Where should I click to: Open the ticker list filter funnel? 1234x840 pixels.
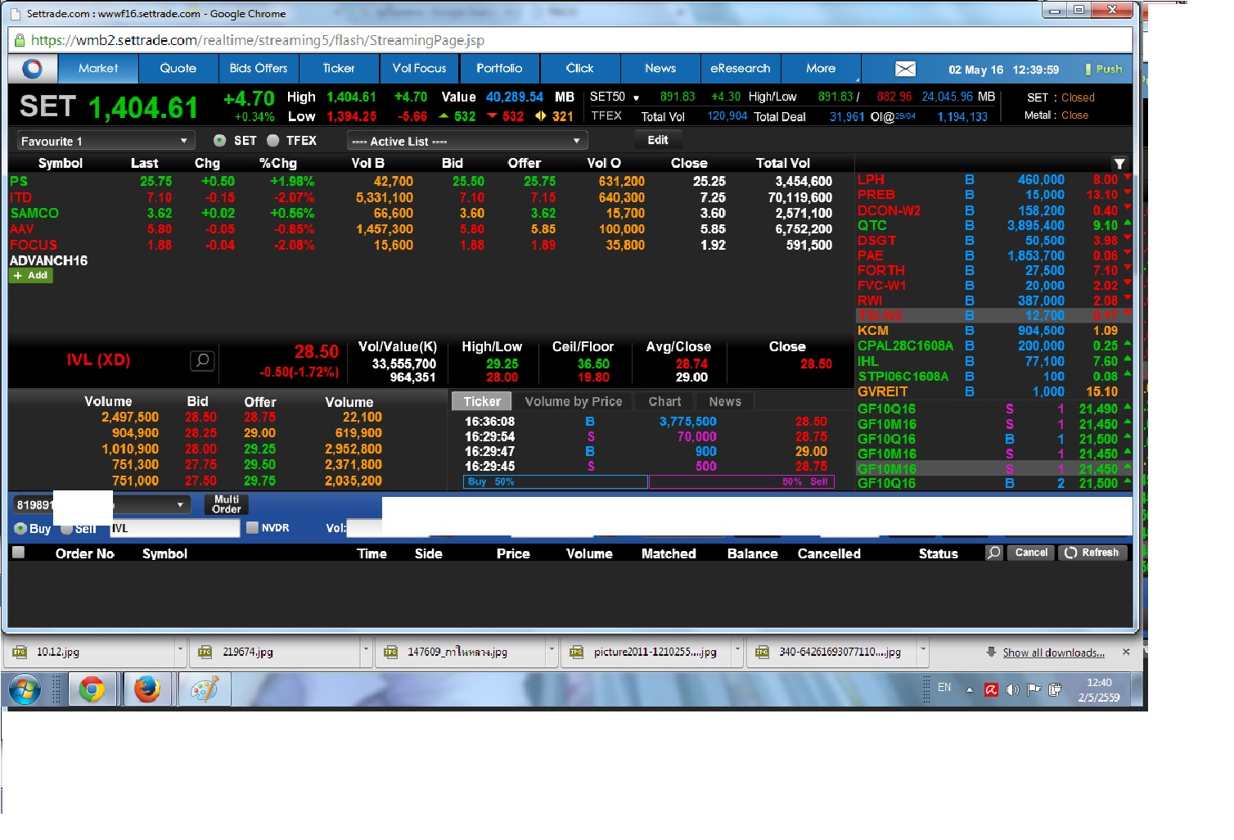(1119, 164)
